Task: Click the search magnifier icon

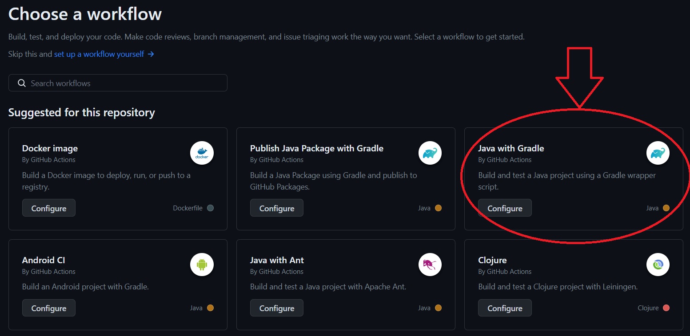Action: (x=21, y=83)
